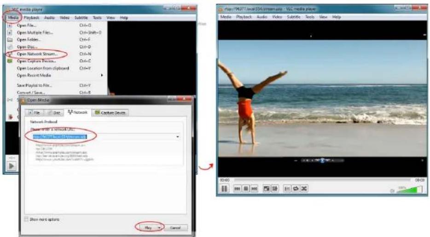Open Video menu in right VLC window
Screen dimensions: 430x237
coord(277,17)
